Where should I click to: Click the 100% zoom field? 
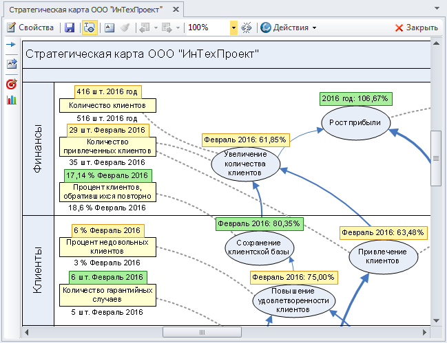209,27
